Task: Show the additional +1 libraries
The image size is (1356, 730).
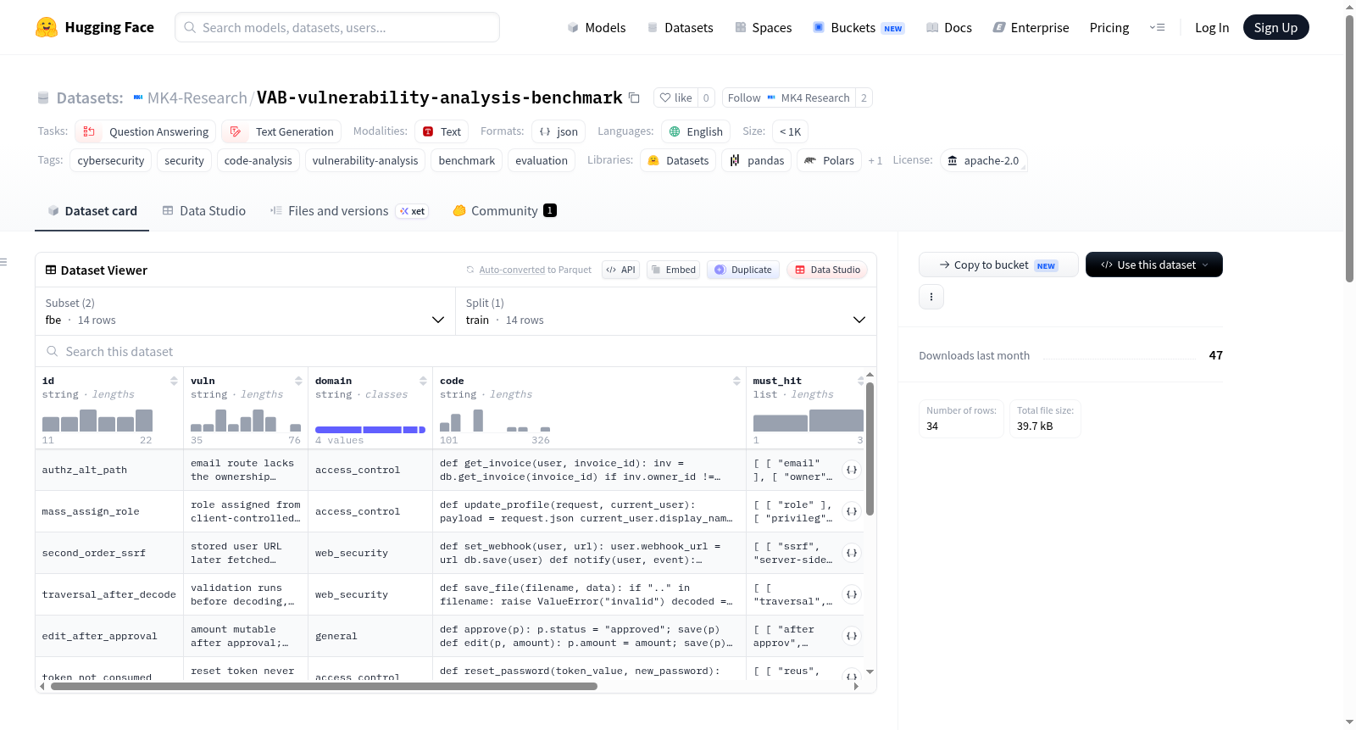Action: 875,160
